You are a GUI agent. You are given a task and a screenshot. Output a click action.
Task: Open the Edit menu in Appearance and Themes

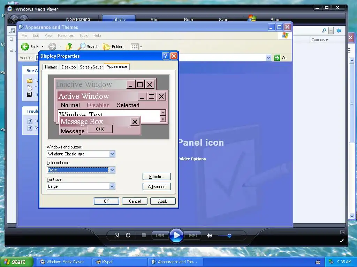click(36, 35)
